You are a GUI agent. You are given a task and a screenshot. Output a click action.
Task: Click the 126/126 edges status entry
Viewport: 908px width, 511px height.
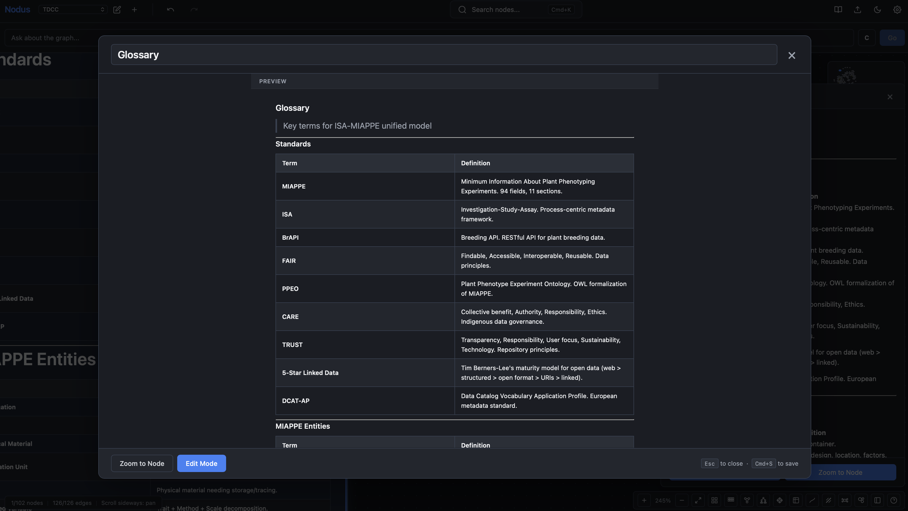pyautogui.click(x=72, y=503)
